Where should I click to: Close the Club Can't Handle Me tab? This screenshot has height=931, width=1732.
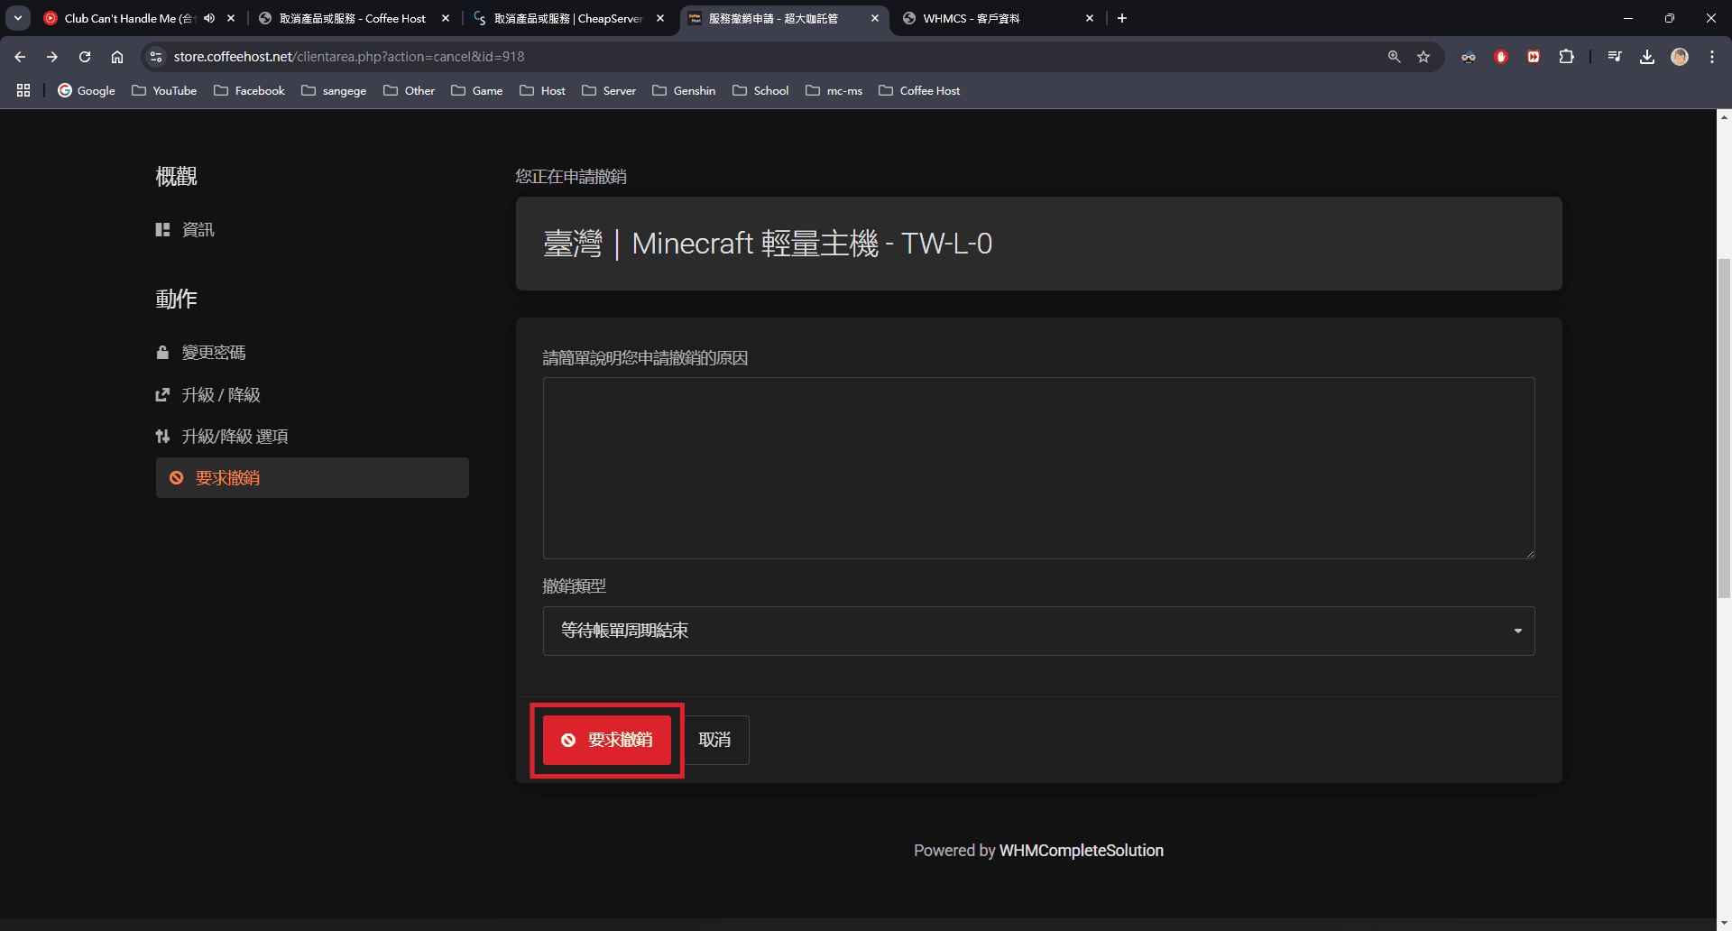[x=231, y=18]
